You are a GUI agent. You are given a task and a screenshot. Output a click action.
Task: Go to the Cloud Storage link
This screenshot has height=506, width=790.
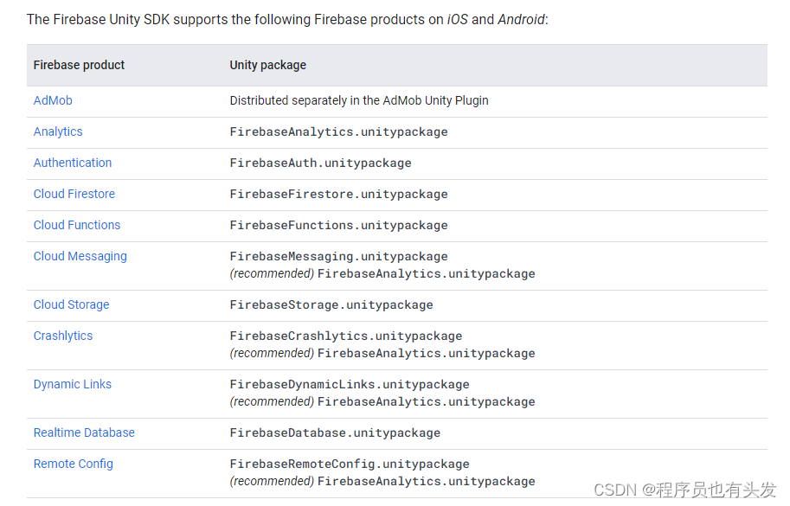point(71,305)
